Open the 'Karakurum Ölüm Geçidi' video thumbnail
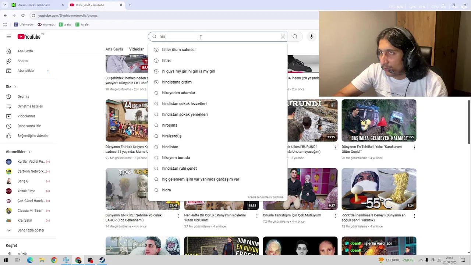Viewport: 471px width, 265px height. click(379, 120)
